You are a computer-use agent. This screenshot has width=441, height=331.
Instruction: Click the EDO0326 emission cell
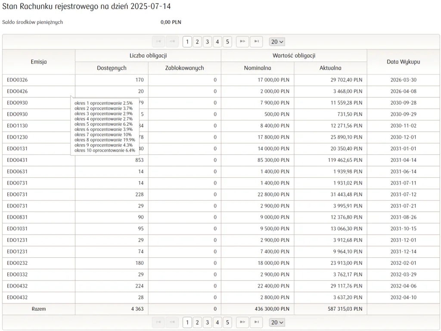point(17,80)
